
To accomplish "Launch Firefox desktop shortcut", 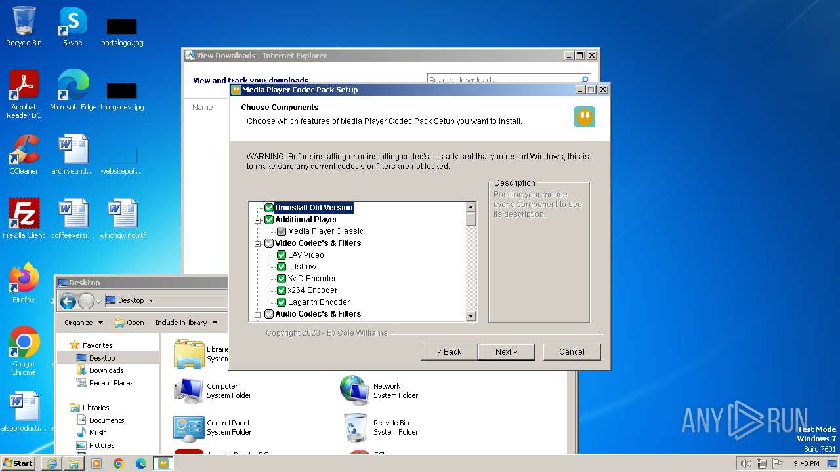I will (x=24, y=283).
